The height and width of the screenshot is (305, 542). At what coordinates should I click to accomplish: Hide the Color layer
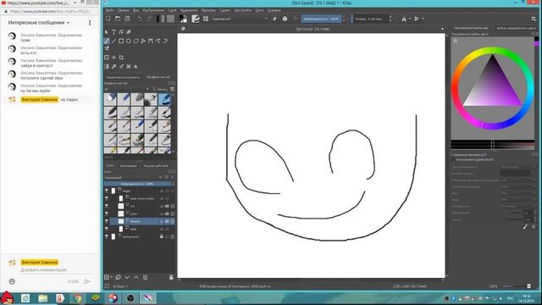tap(107, 213)
